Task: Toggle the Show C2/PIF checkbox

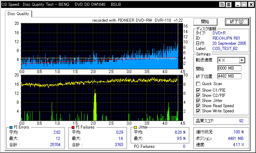Action: [198, 95]
